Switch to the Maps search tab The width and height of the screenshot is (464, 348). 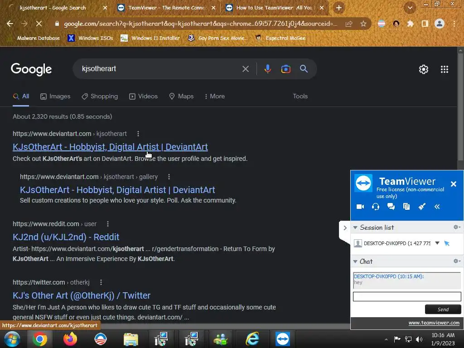coord(181,96)
